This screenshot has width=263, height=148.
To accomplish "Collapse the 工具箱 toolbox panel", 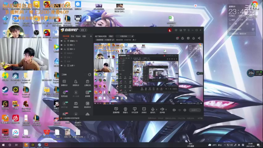I will [x=89, y=75].
